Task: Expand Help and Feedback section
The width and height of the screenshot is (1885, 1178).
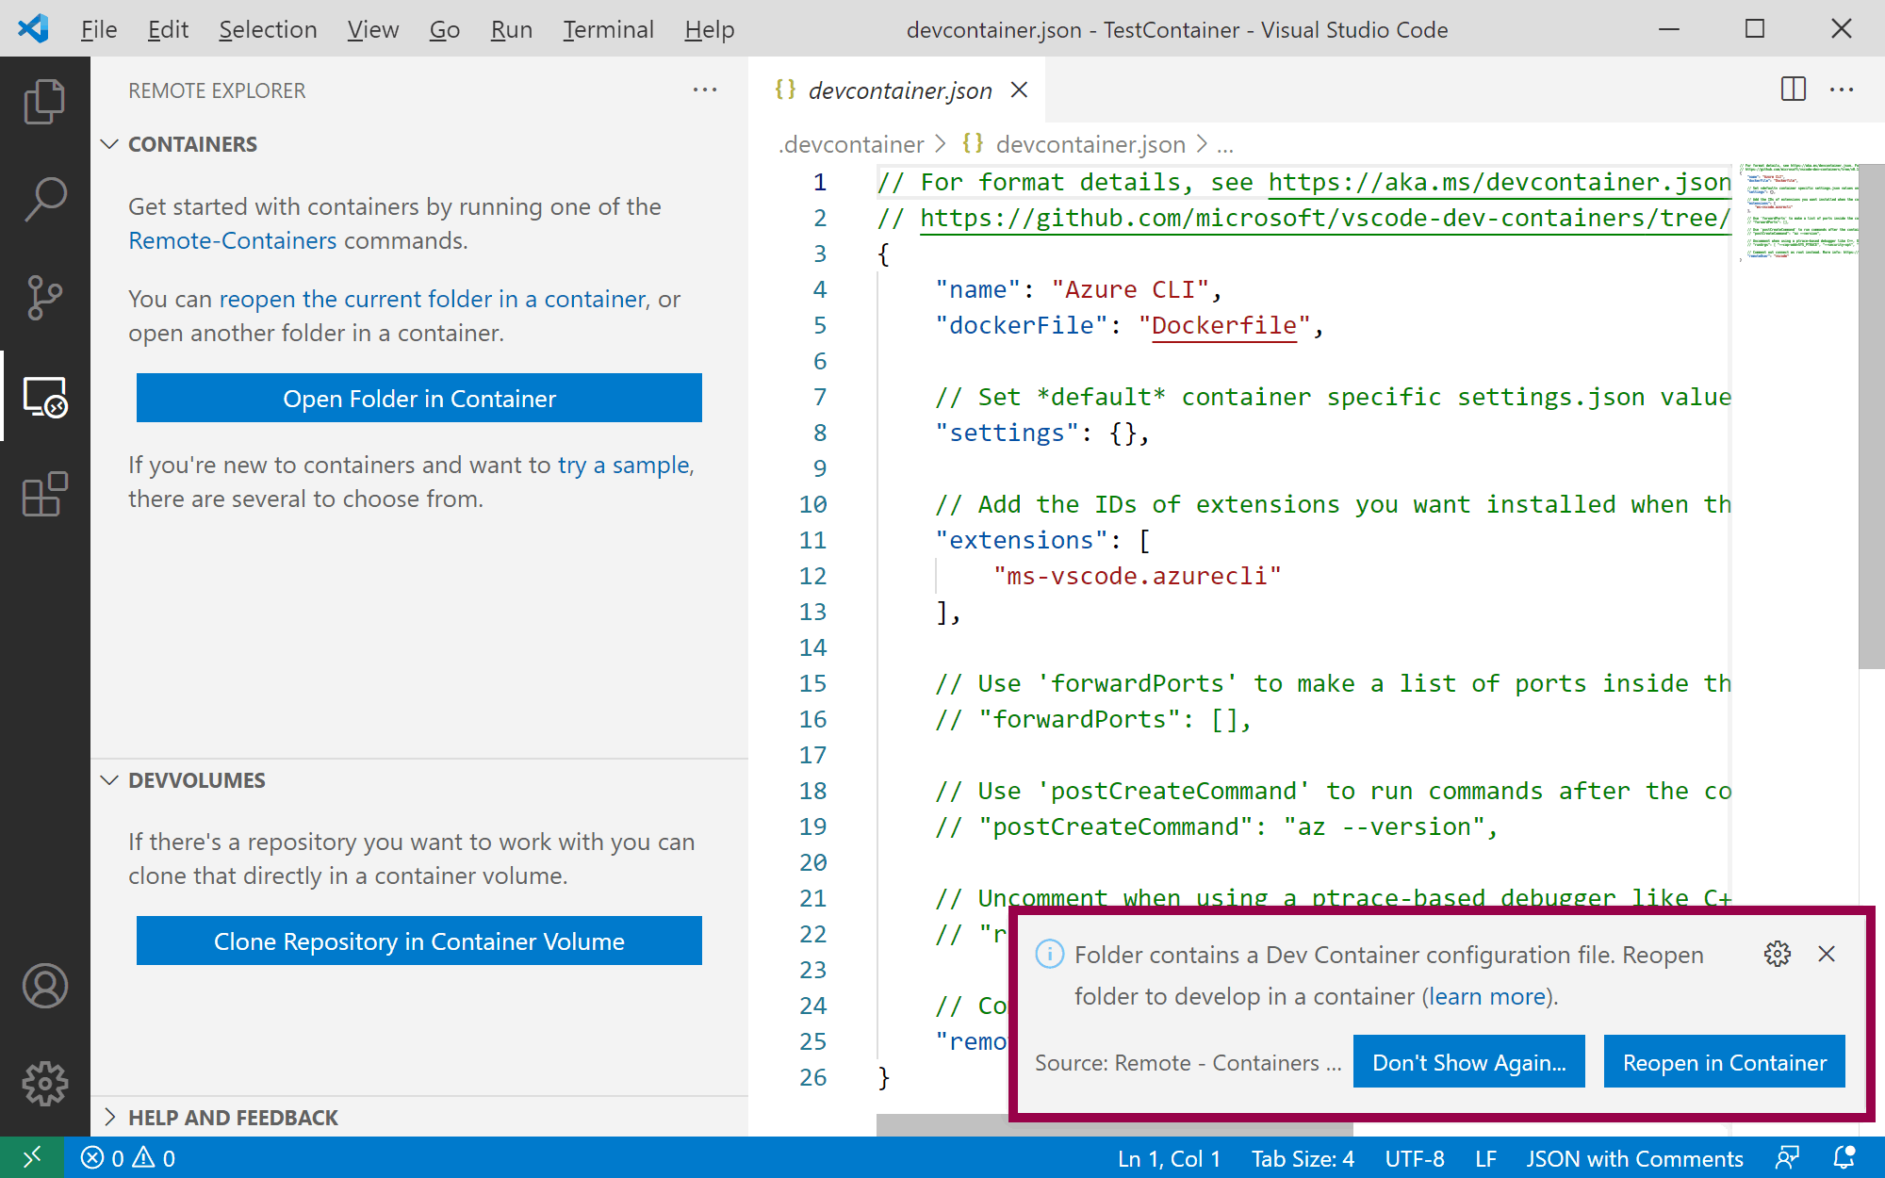Action: point(110,1118)
